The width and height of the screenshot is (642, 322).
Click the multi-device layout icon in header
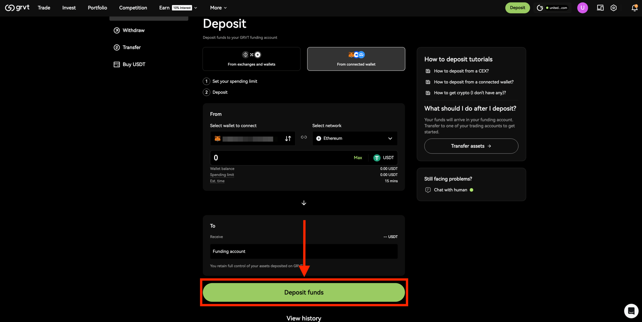[600, 8]
